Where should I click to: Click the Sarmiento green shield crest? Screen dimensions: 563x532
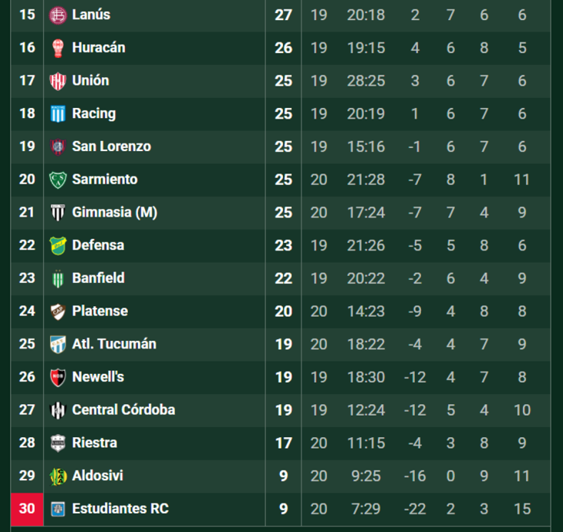pos(58,180)
